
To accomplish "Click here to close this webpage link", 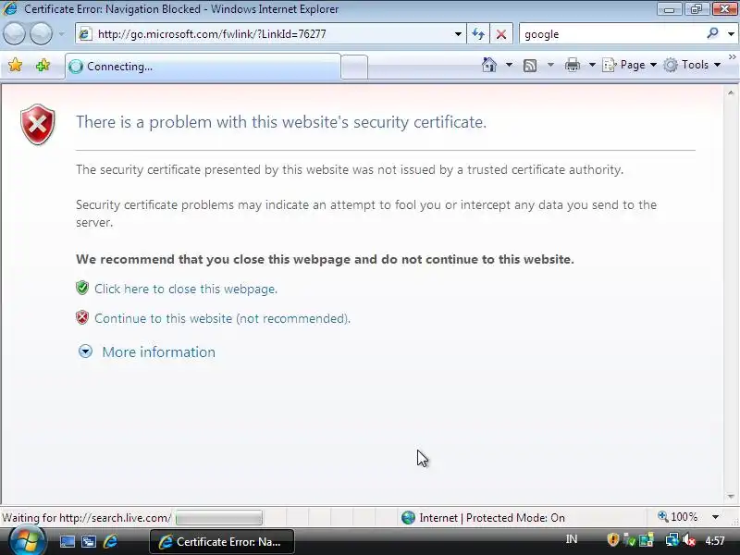I will tap(186, 289).
